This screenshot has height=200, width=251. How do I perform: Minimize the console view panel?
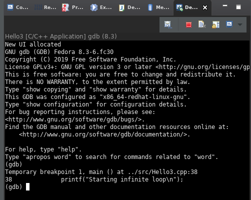click(x=225, y=5)
